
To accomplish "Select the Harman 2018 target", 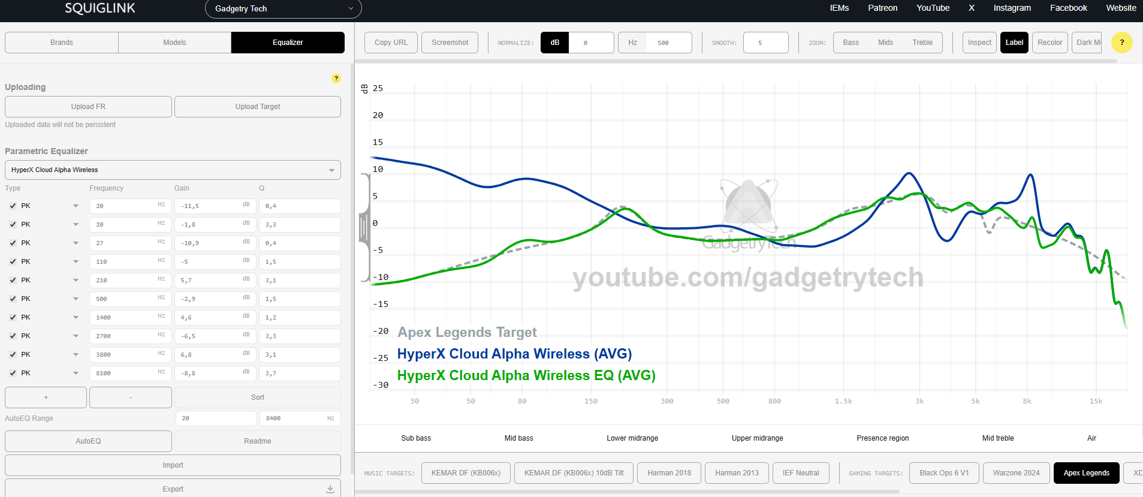I will point(669,473).
